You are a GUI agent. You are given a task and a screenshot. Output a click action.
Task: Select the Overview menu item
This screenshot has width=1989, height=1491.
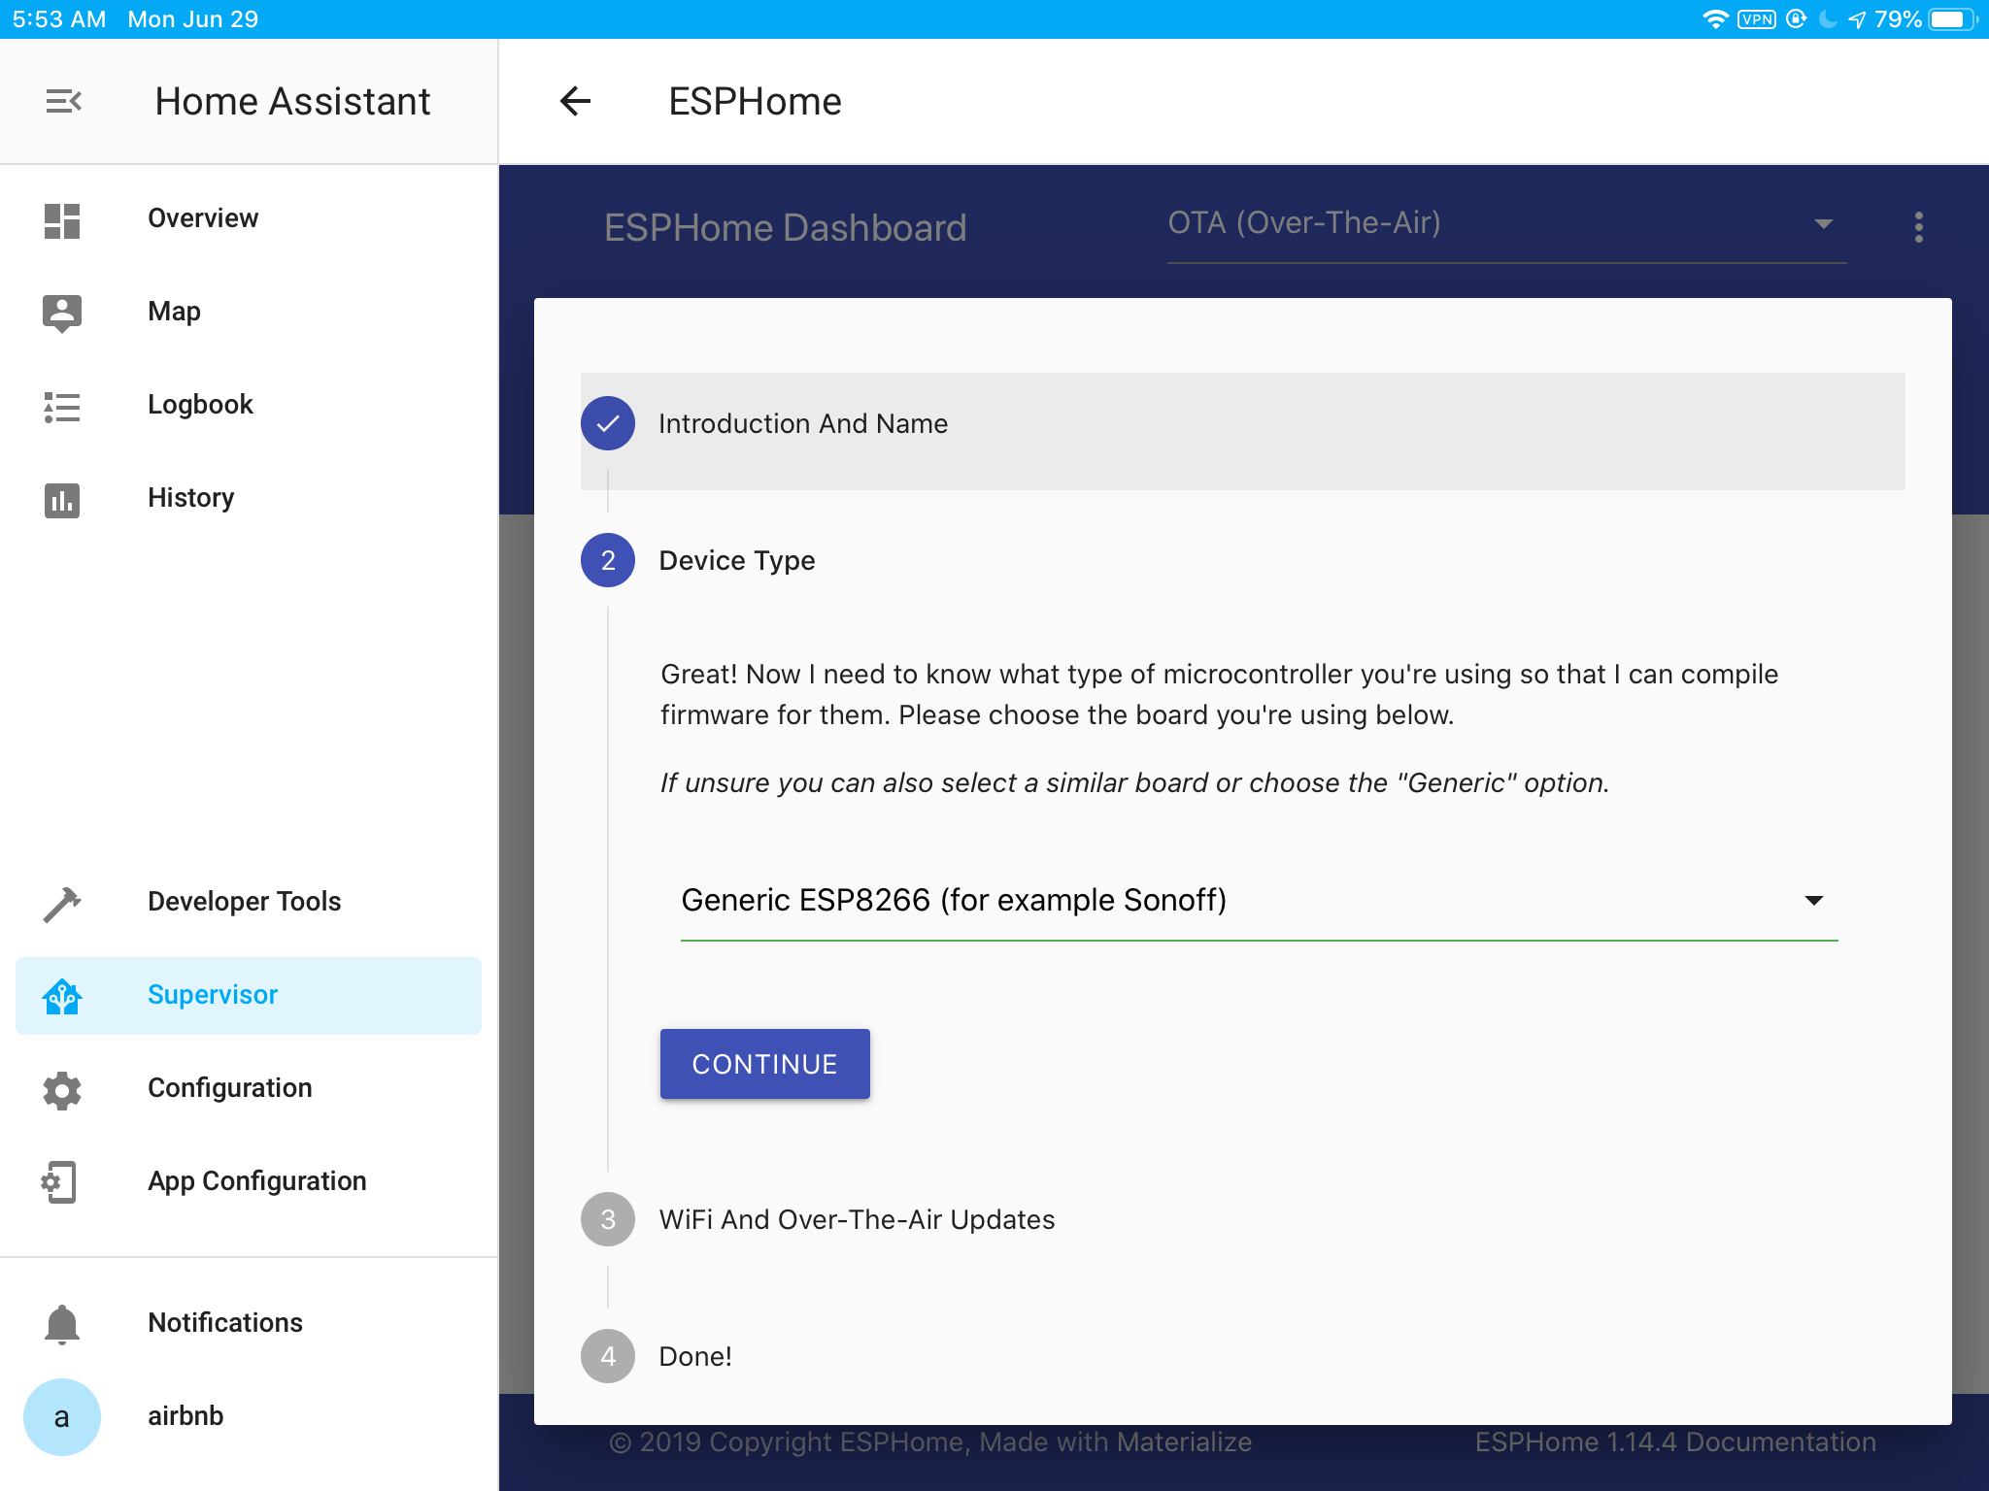pyautogui.click(x=249, y=219)
